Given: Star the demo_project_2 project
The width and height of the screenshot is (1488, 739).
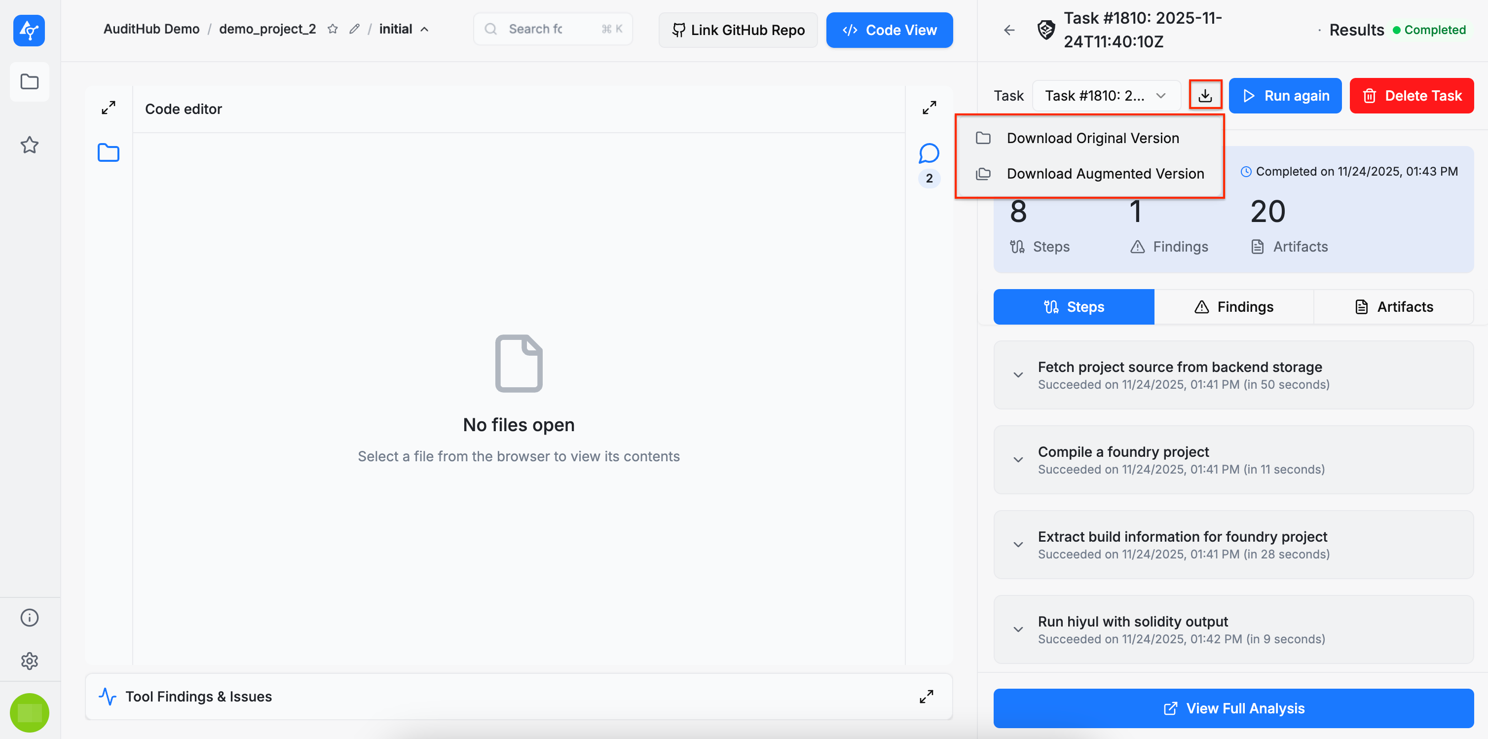Looking at the screenshot, I should click(332, 29).
